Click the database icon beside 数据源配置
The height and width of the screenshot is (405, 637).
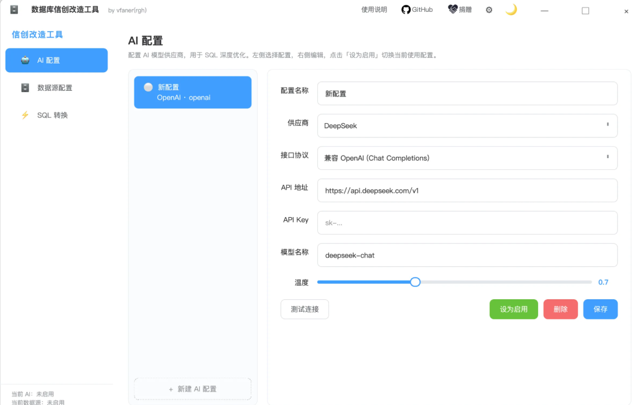tap(25, 88)
